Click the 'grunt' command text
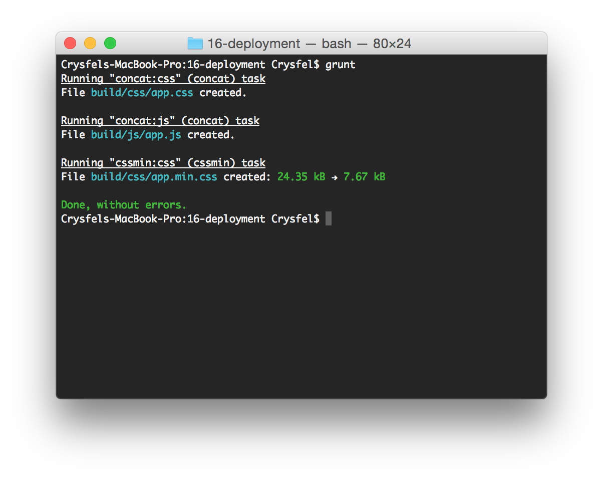 (x=341, y=65)
